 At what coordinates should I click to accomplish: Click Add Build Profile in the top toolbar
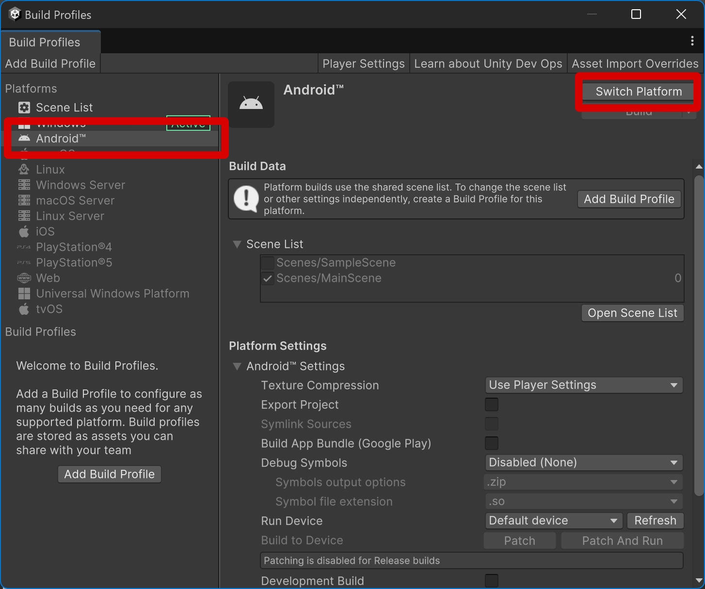click(x=50, y=63)
